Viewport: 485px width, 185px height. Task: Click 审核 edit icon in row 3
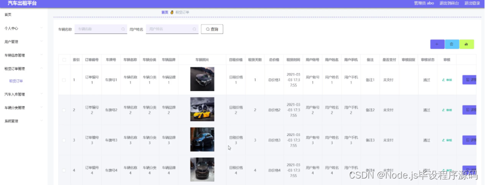pos(447,140)
